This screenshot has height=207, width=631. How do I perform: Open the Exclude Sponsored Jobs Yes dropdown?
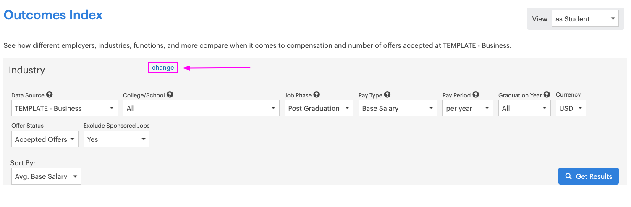pos(116,139)
